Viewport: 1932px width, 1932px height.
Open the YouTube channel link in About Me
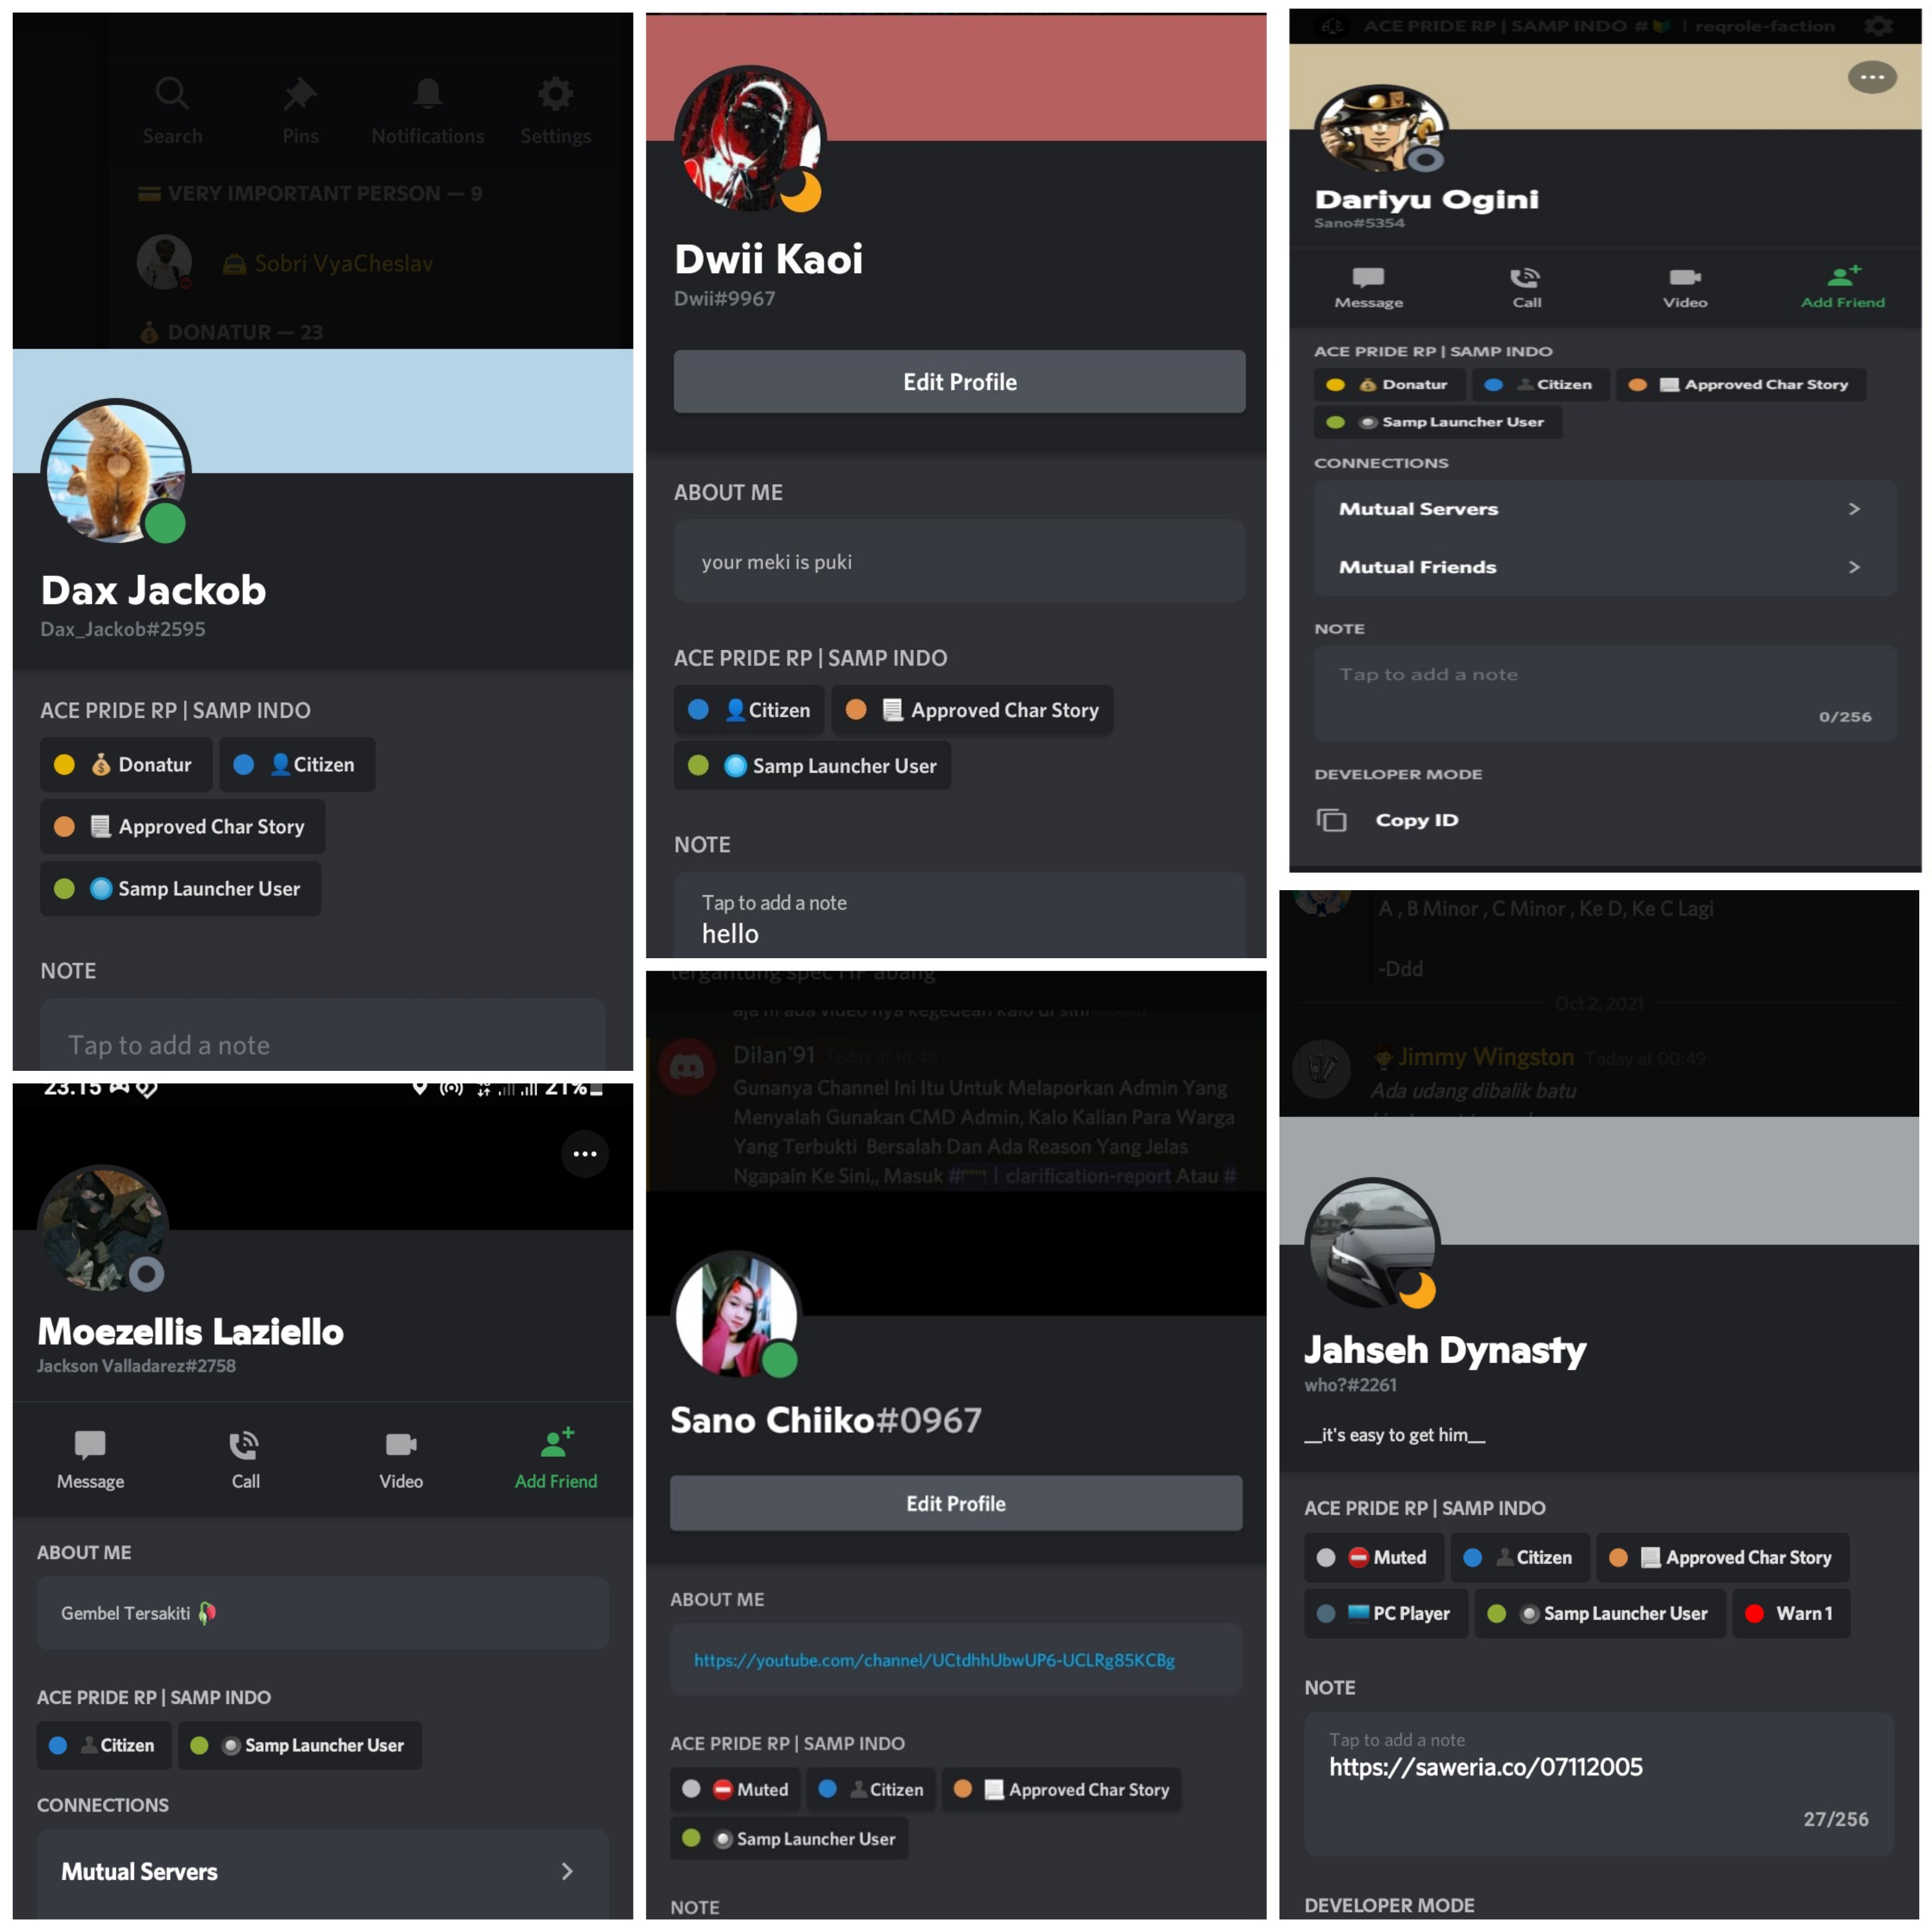click(934, 1660)
